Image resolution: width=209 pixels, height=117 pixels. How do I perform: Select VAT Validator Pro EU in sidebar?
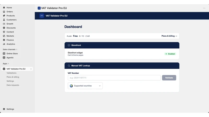click(17, 69)
